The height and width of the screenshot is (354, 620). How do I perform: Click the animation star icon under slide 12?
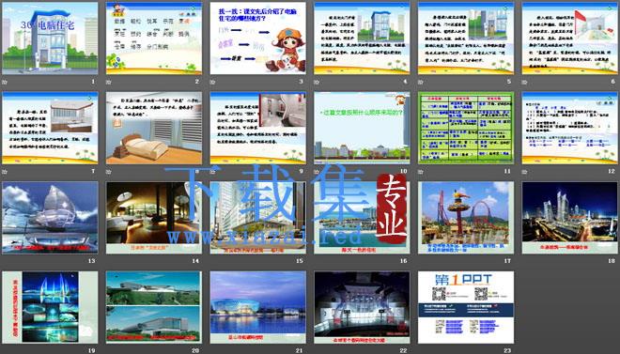point(525,172)
